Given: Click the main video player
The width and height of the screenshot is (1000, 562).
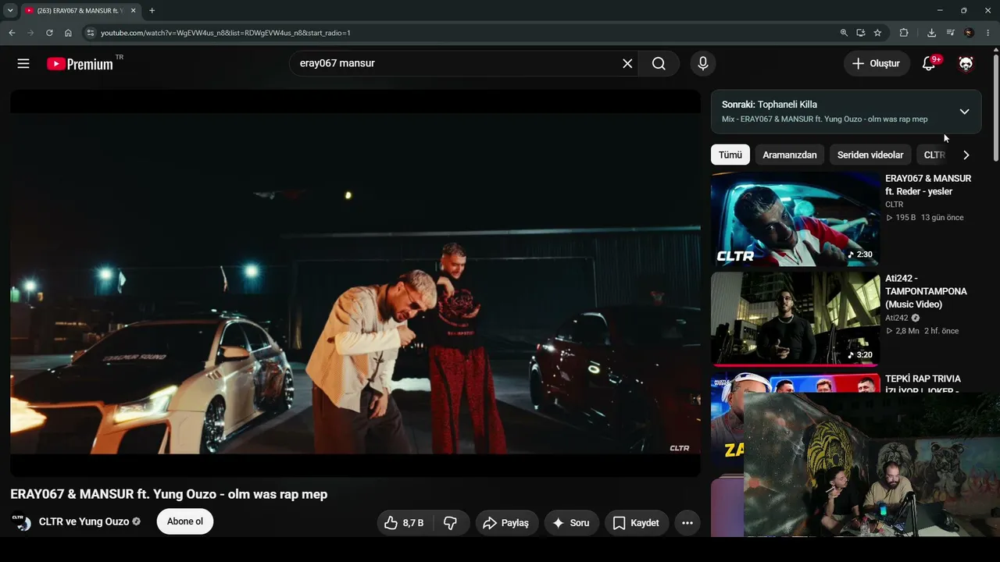Looking at the screenshot, I should tap(355, 283).
